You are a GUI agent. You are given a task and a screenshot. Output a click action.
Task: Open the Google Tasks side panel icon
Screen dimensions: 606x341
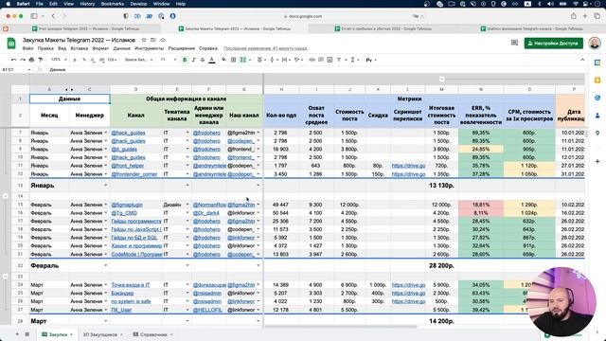click(597, 98)
